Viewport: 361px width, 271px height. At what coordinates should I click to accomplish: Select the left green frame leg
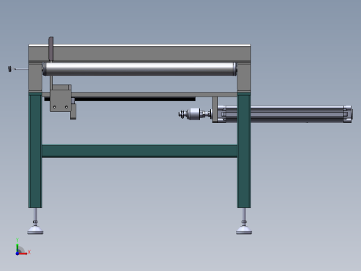click(x=35, y=149)
